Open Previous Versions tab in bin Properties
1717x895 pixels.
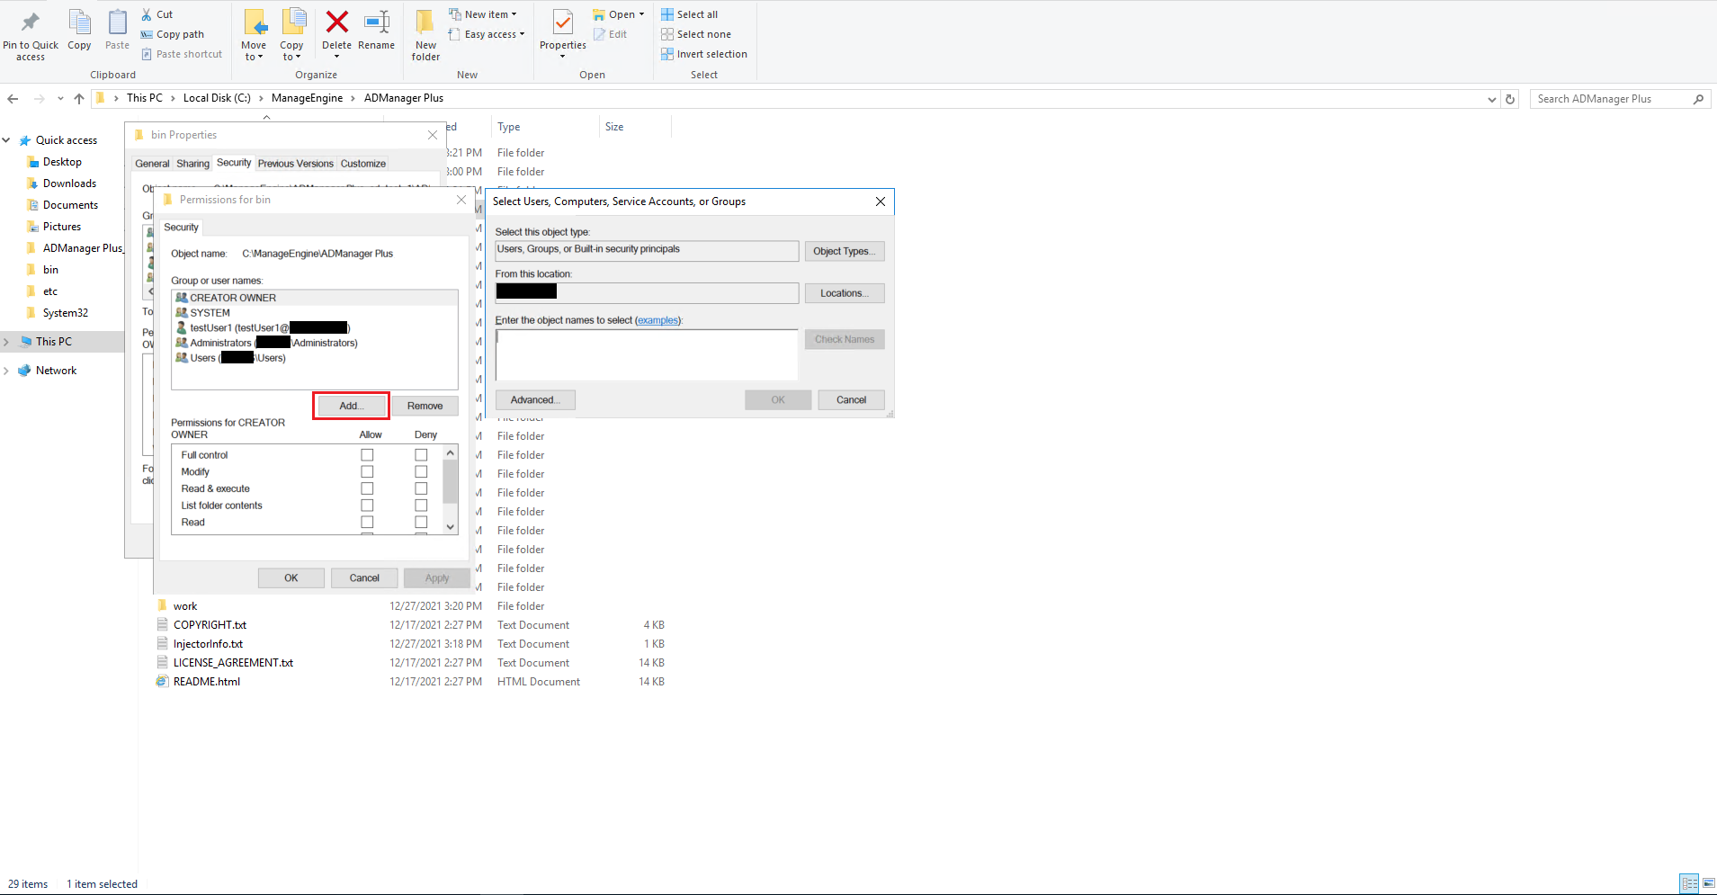pos(295,164)
